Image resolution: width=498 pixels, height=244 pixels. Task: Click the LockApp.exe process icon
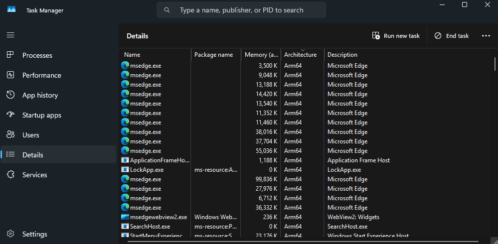[125, 169]
